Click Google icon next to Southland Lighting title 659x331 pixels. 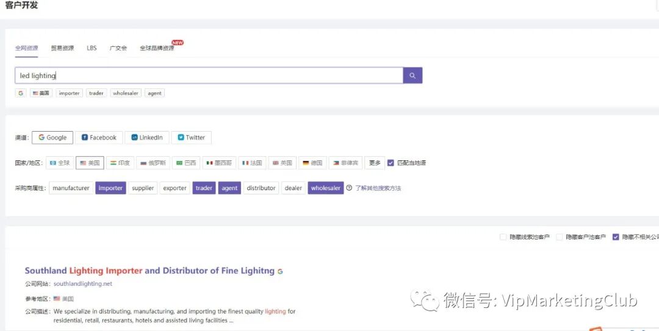coord(280,271)
